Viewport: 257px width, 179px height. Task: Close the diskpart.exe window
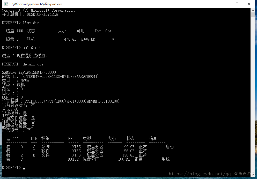pyautogui.click(x=249, y=4)
